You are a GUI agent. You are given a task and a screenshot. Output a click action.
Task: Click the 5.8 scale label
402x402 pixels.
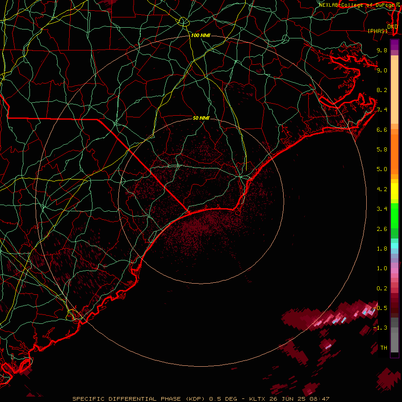click(x=382, y=150)
